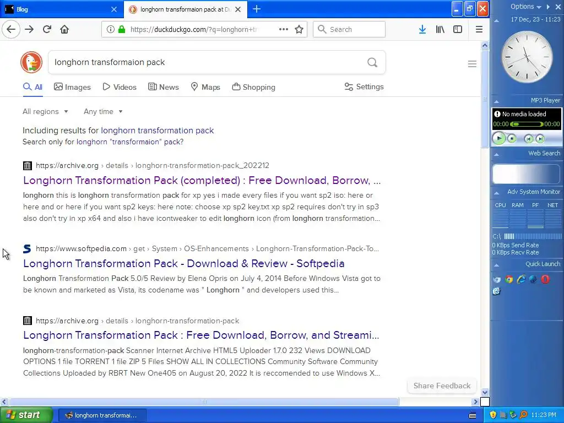
Task: Open the notepad-style icon under Quick Launch
Action: (x=497, y=291)
